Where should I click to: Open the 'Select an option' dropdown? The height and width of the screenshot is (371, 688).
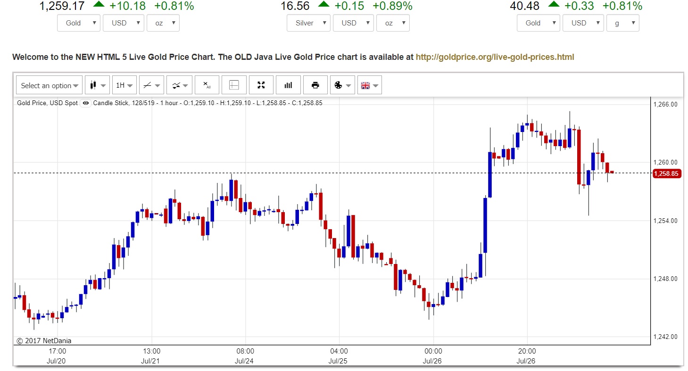pyautogui.click(x=50, y=85)
